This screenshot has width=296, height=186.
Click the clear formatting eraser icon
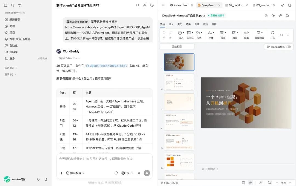(x=170, y=38)
